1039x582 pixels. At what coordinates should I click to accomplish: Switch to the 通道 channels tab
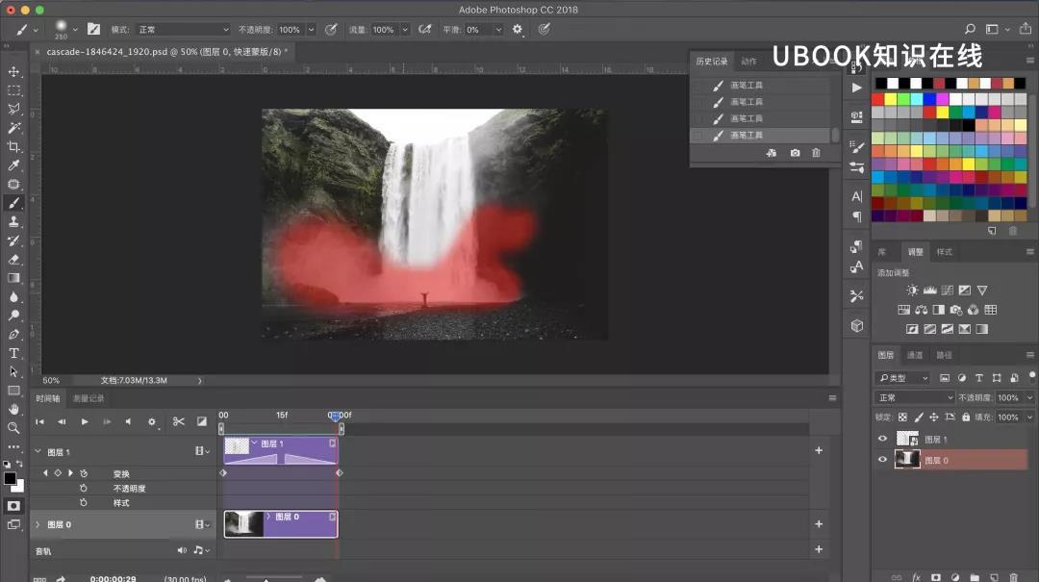click(915, 355)
